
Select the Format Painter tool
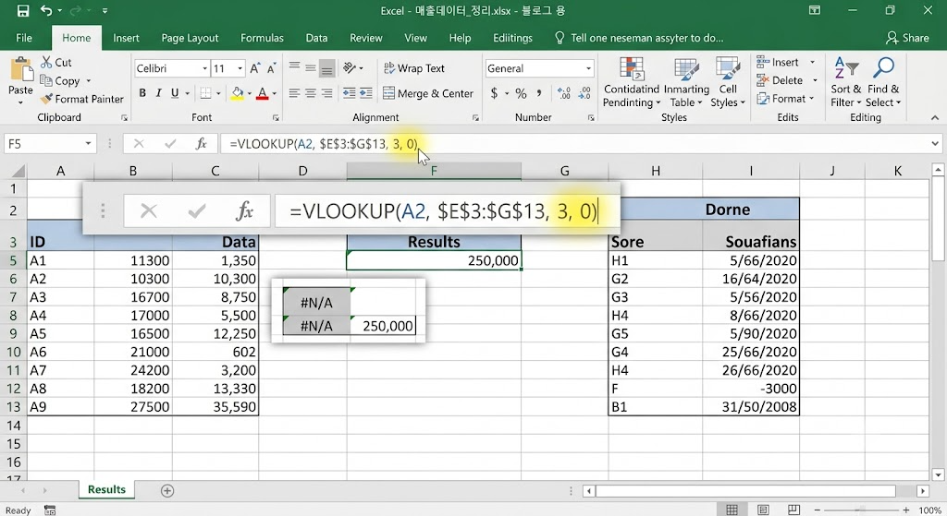[x=81, y=99]
